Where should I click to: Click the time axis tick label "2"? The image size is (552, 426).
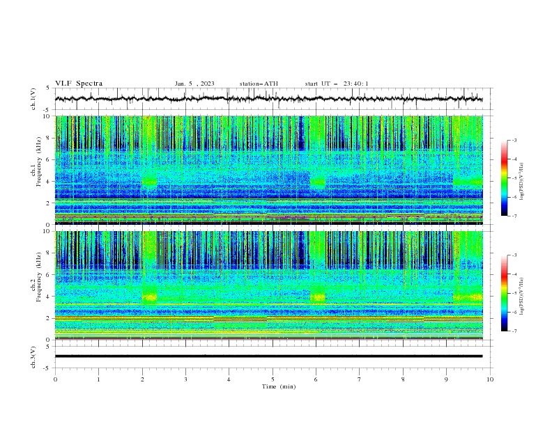point(142,379)
